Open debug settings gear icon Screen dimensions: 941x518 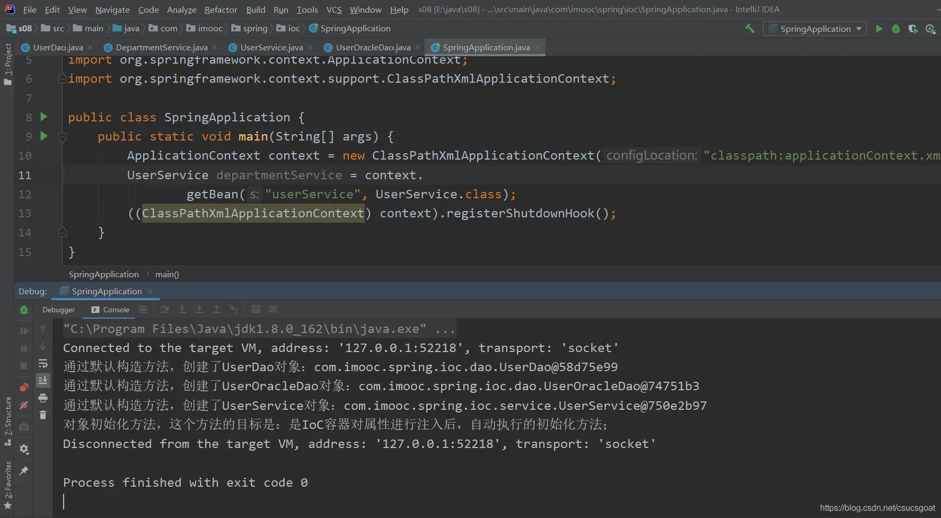tap(24, 449)
